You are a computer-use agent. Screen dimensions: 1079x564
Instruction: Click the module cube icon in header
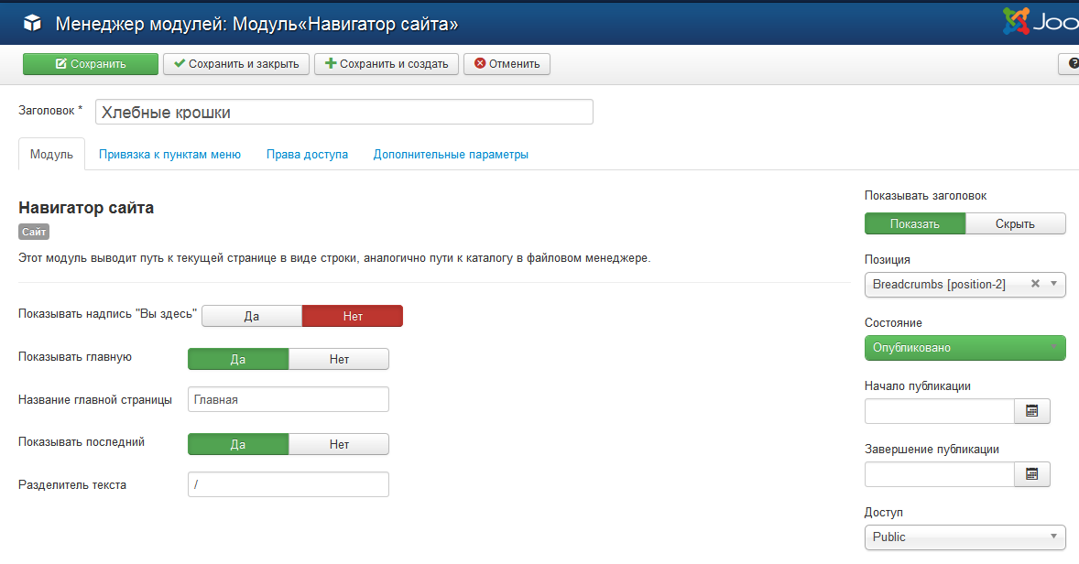(x=32, y=23)
